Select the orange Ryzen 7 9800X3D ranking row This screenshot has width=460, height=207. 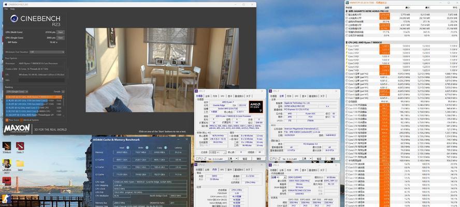[x=34, y=97]
